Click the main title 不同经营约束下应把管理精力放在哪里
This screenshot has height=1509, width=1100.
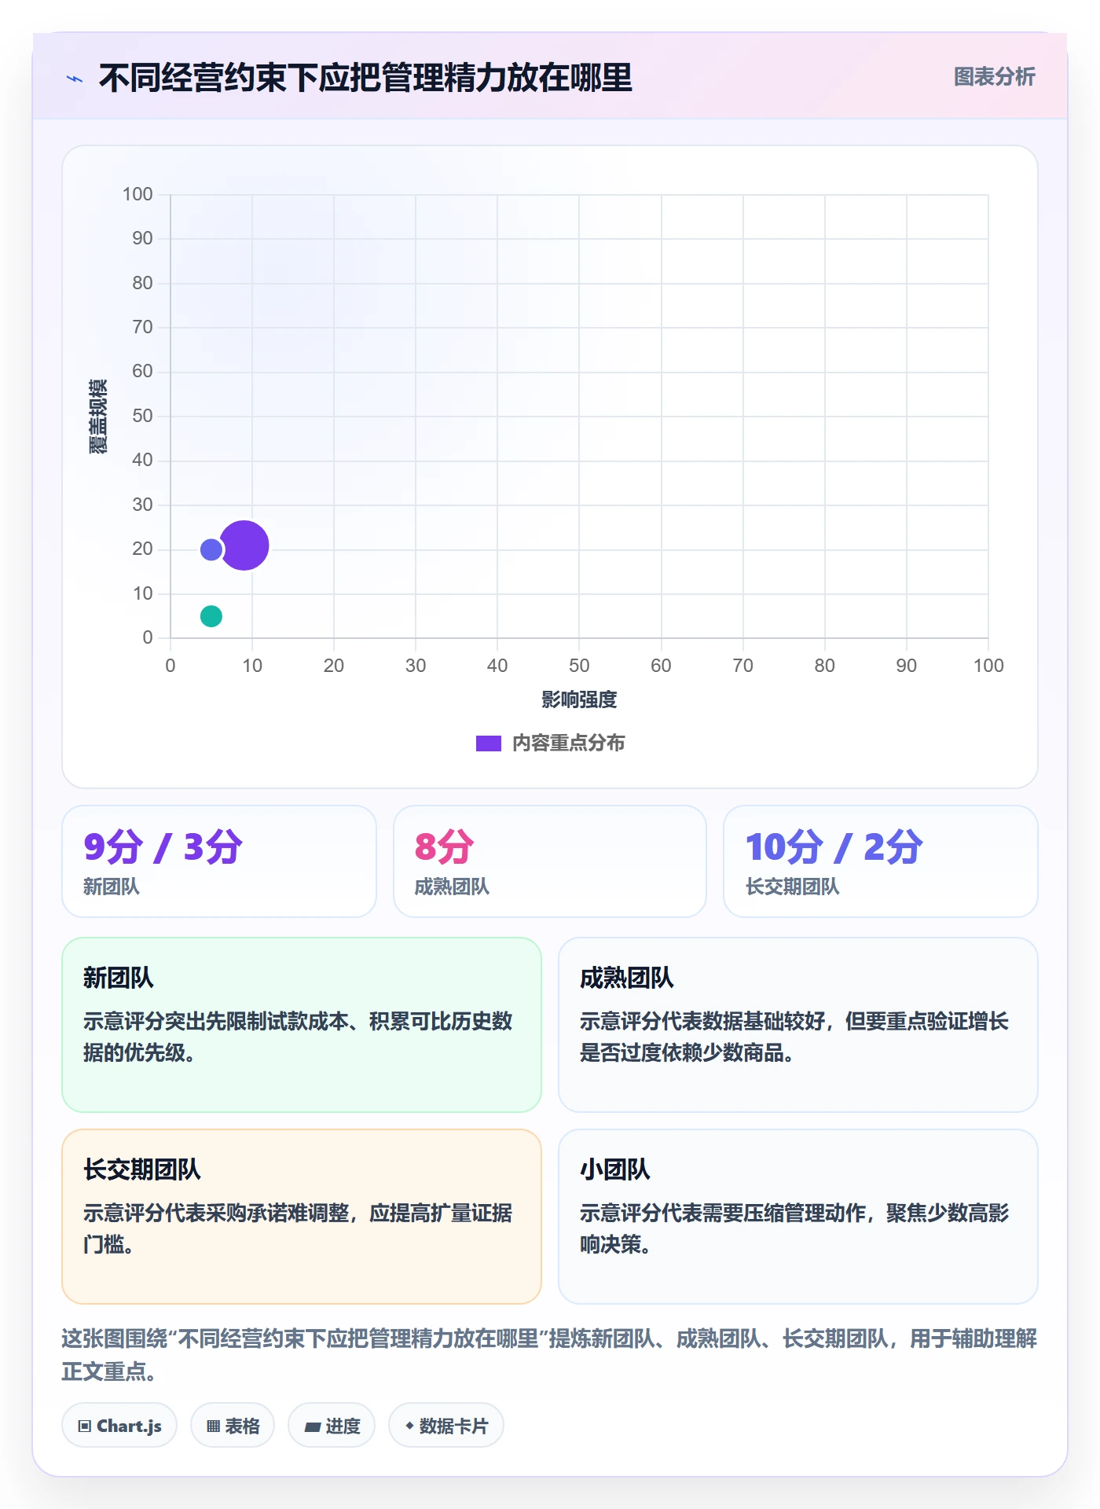point(365,78)
